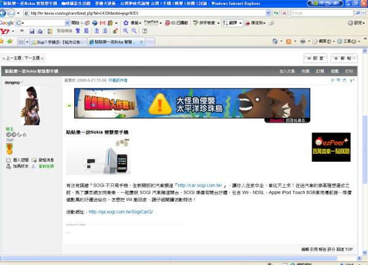This screenshot has height=265, width=368.
Task: Click the Google Toolbar search field
Action: [x=43, y=23]
